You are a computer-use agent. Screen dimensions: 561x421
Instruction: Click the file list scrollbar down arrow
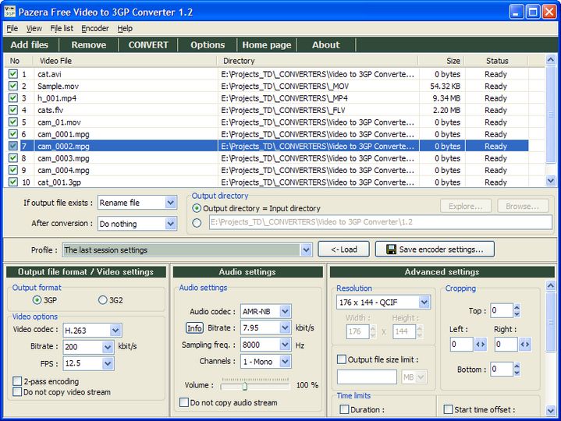(x=551, y=181)
